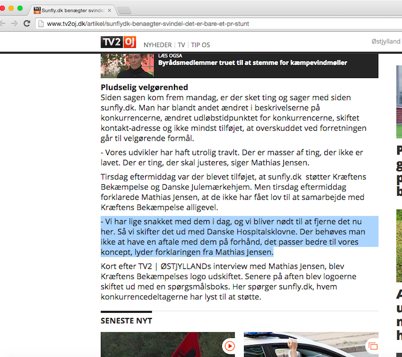The width and height of the screenshot is (402, 357).
Task: Select the Sunfly.dk benægter svindel tab
Action: coord(72,10)
